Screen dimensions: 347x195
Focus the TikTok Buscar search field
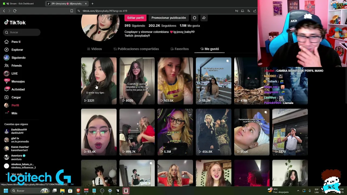point(22,32)
